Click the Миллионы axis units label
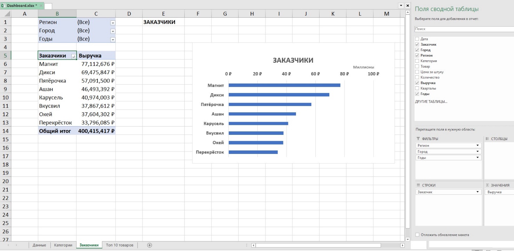Image resolution: width=514 pixels, height=251 pixels. [363, 67]
